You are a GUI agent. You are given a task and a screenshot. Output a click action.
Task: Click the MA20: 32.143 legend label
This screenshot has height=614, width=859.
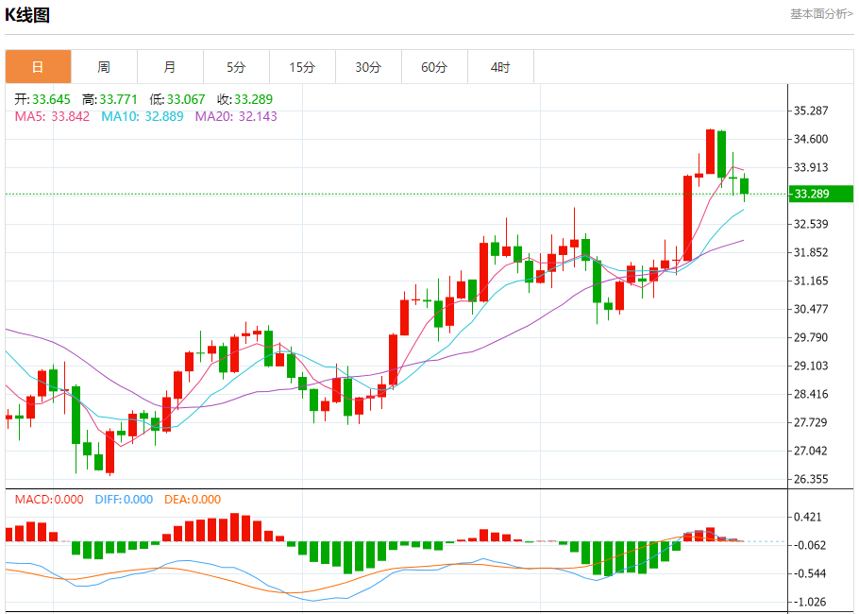(x=236, y=116)
